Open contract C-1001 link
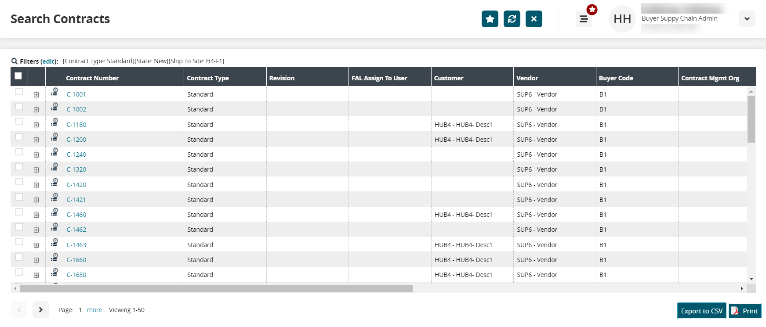This screenshot has width=766, height=327. pyautogui.click(x=76, y=94)
